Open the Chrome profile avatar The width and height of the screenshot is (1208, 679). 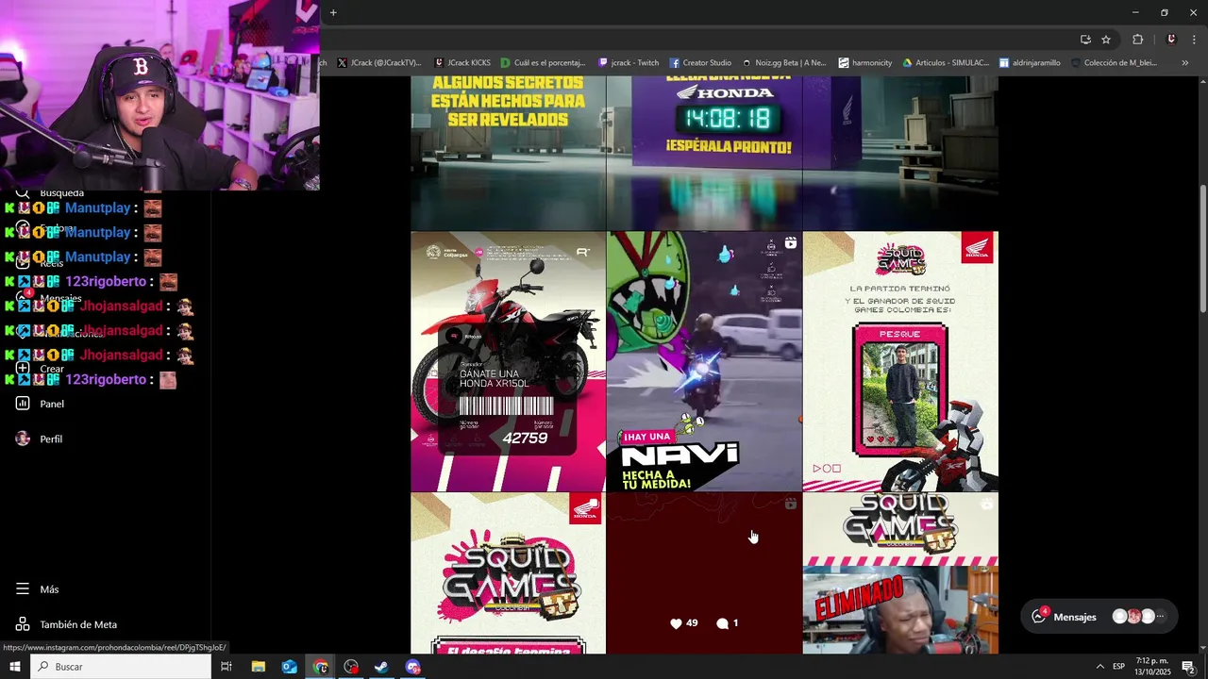click(1171, 39)
